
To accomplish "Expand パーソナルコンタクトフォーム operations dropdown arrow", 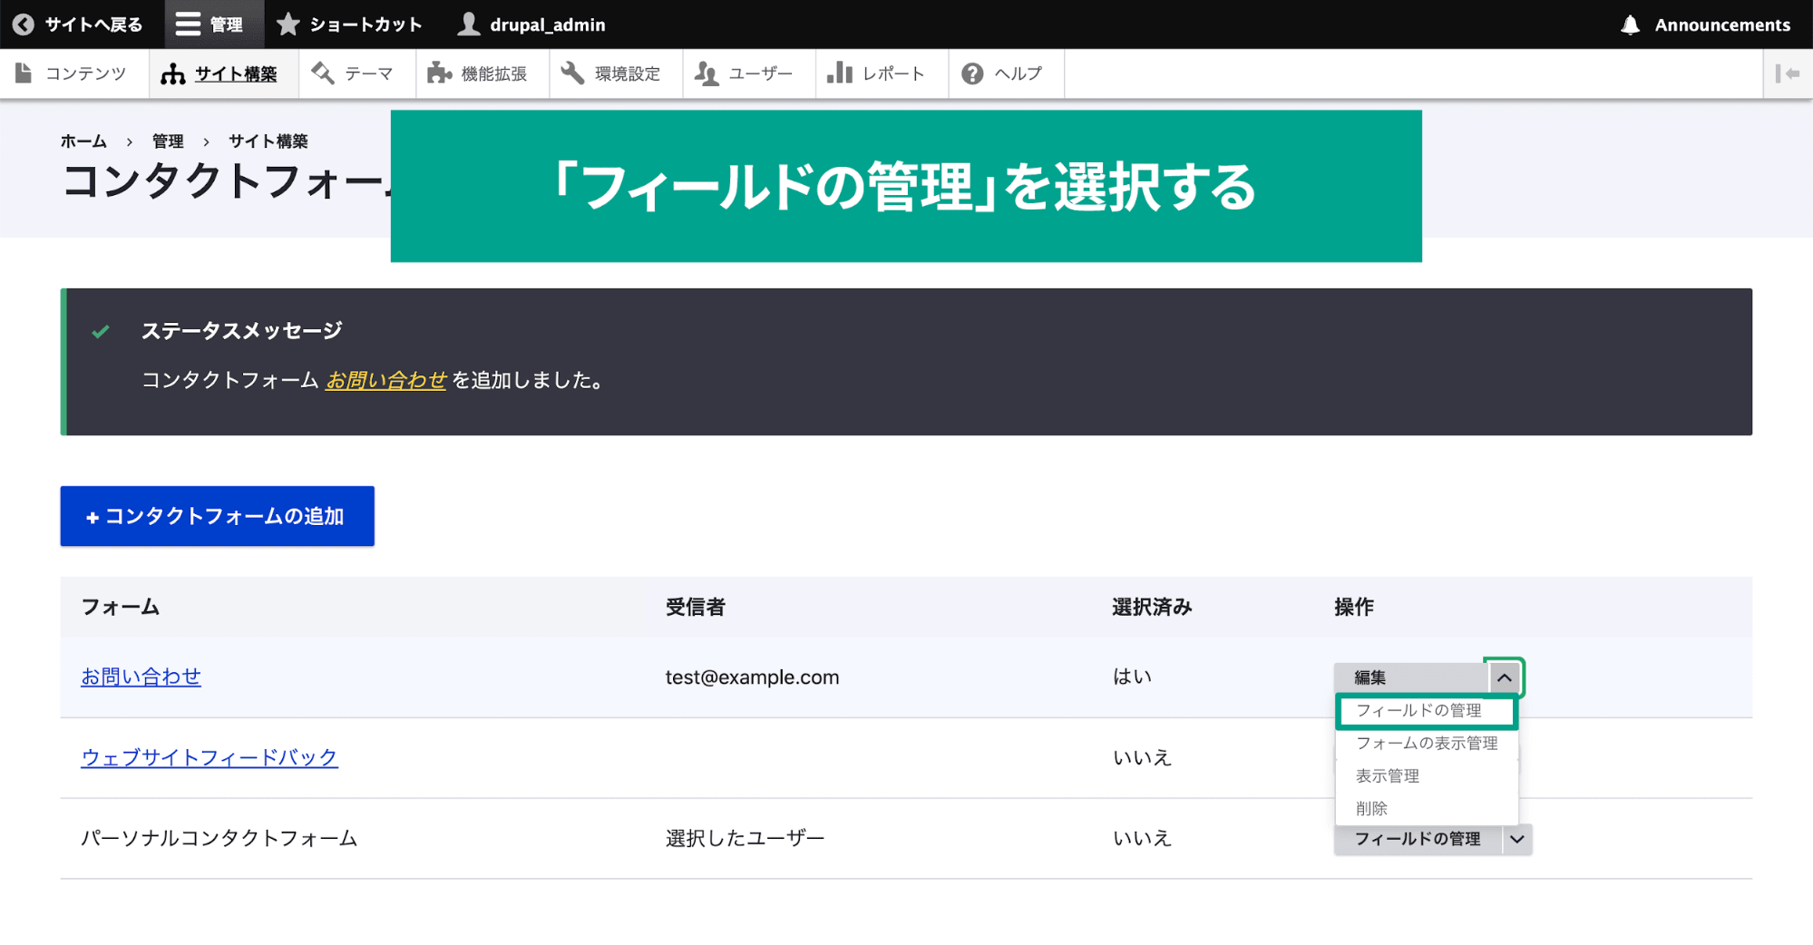I will pos(1517,839).
